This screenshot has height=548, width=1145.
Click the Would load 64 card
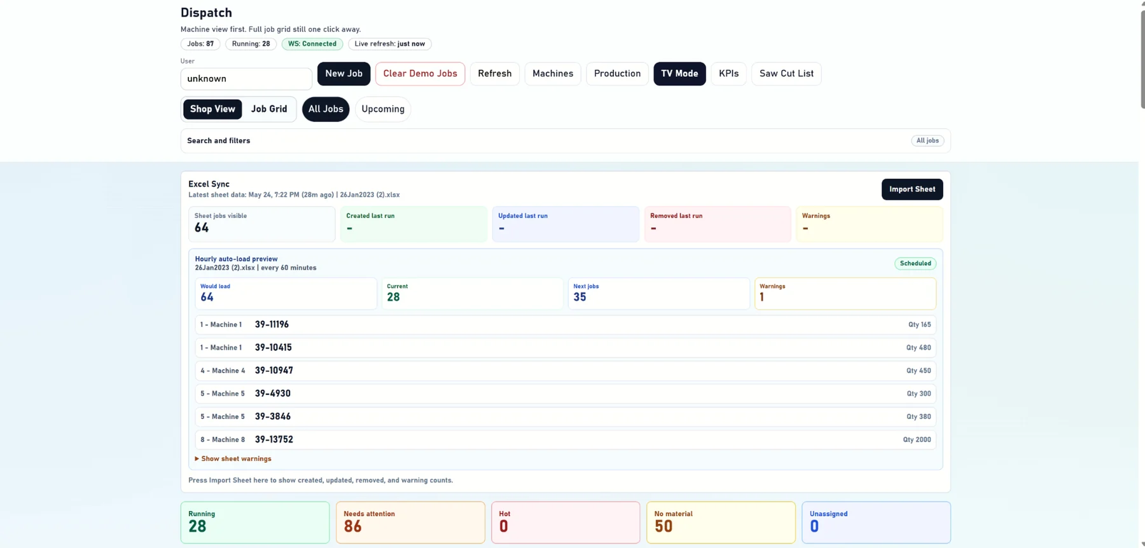tap(286, 294)
